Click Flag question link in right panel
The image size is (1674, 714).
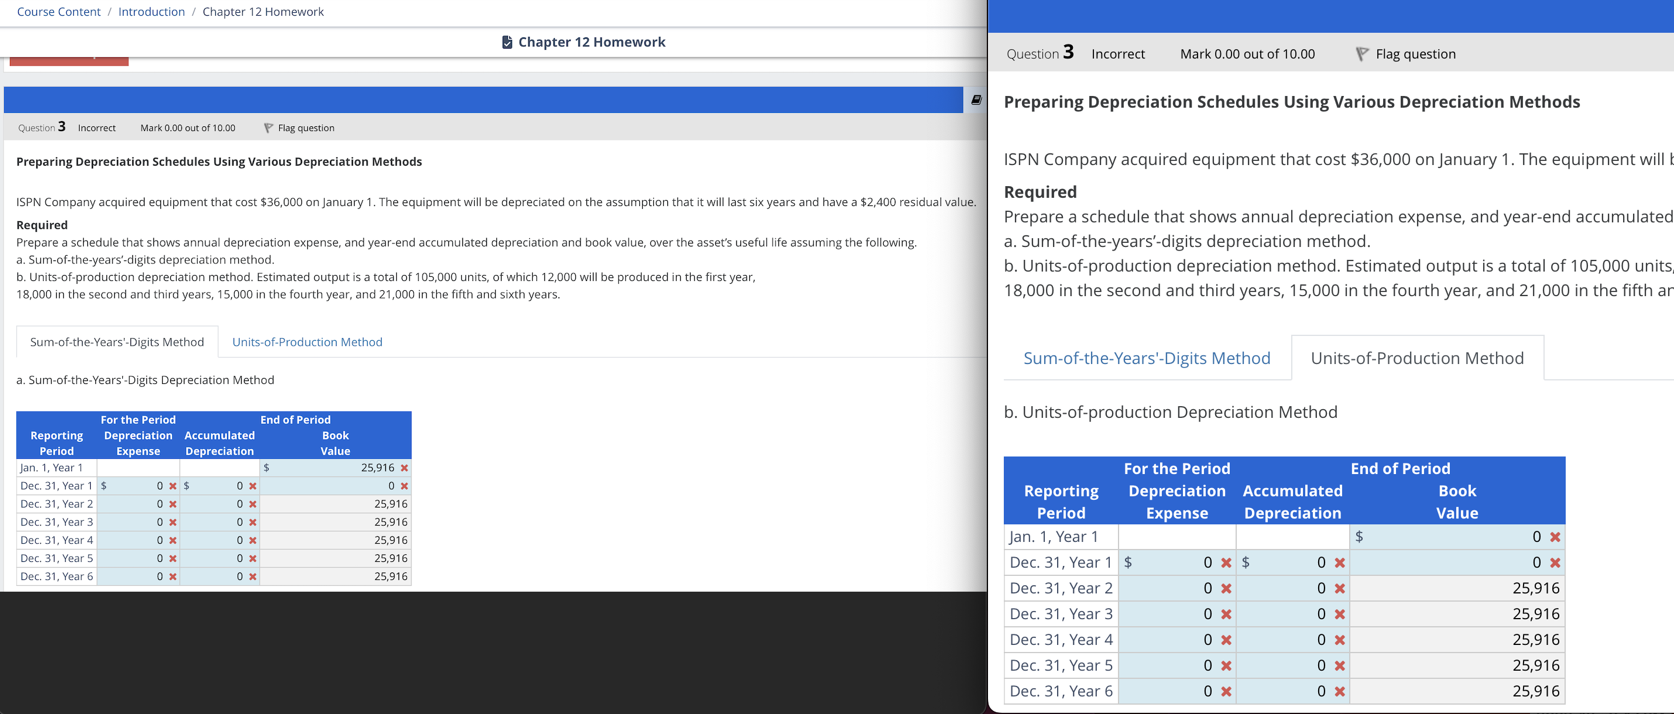click(x=1415, y=54)
